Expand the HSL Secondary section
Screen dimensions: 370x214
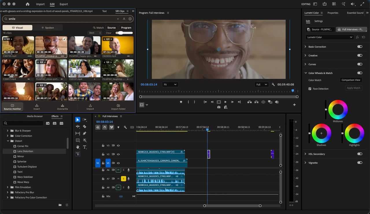305,154
